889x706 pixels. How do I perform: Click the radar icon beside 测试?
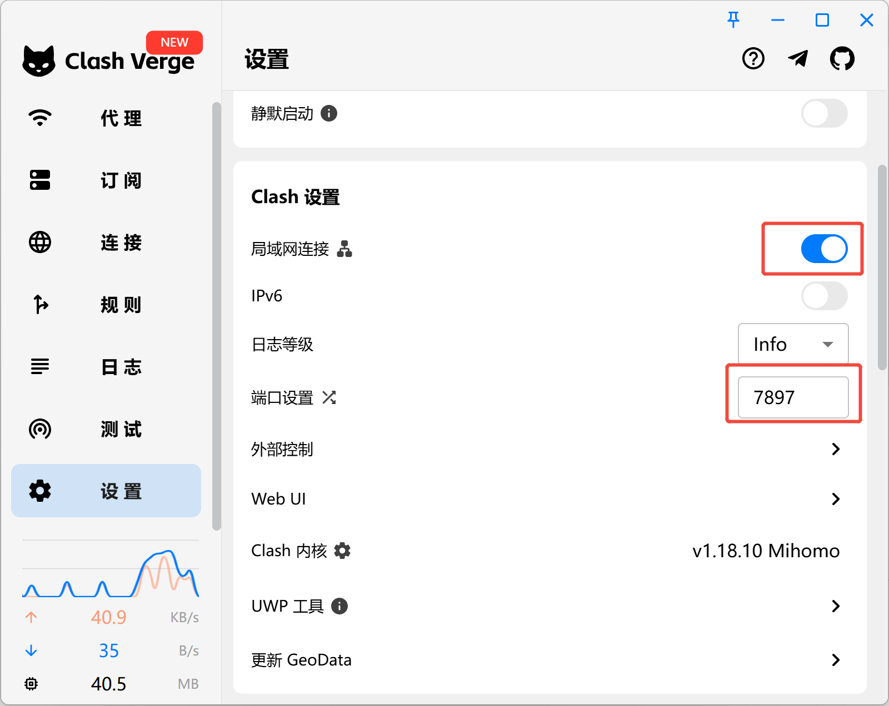click(x=40, y=428)
